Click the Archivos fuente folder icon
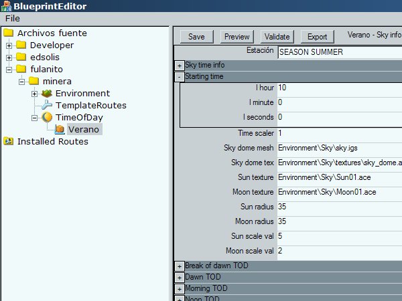Screen dimensions: 402x301 [x=9, y=33]
